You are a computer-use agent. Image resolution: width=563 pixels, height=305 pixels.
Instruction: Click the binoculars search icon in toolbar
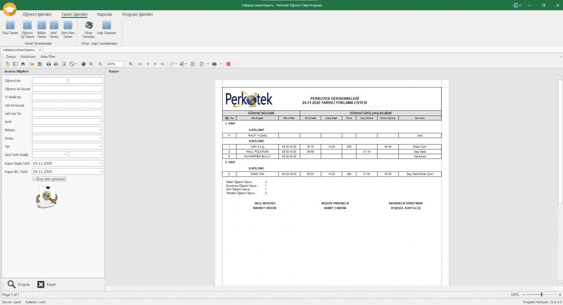click(x=23, y=64)
